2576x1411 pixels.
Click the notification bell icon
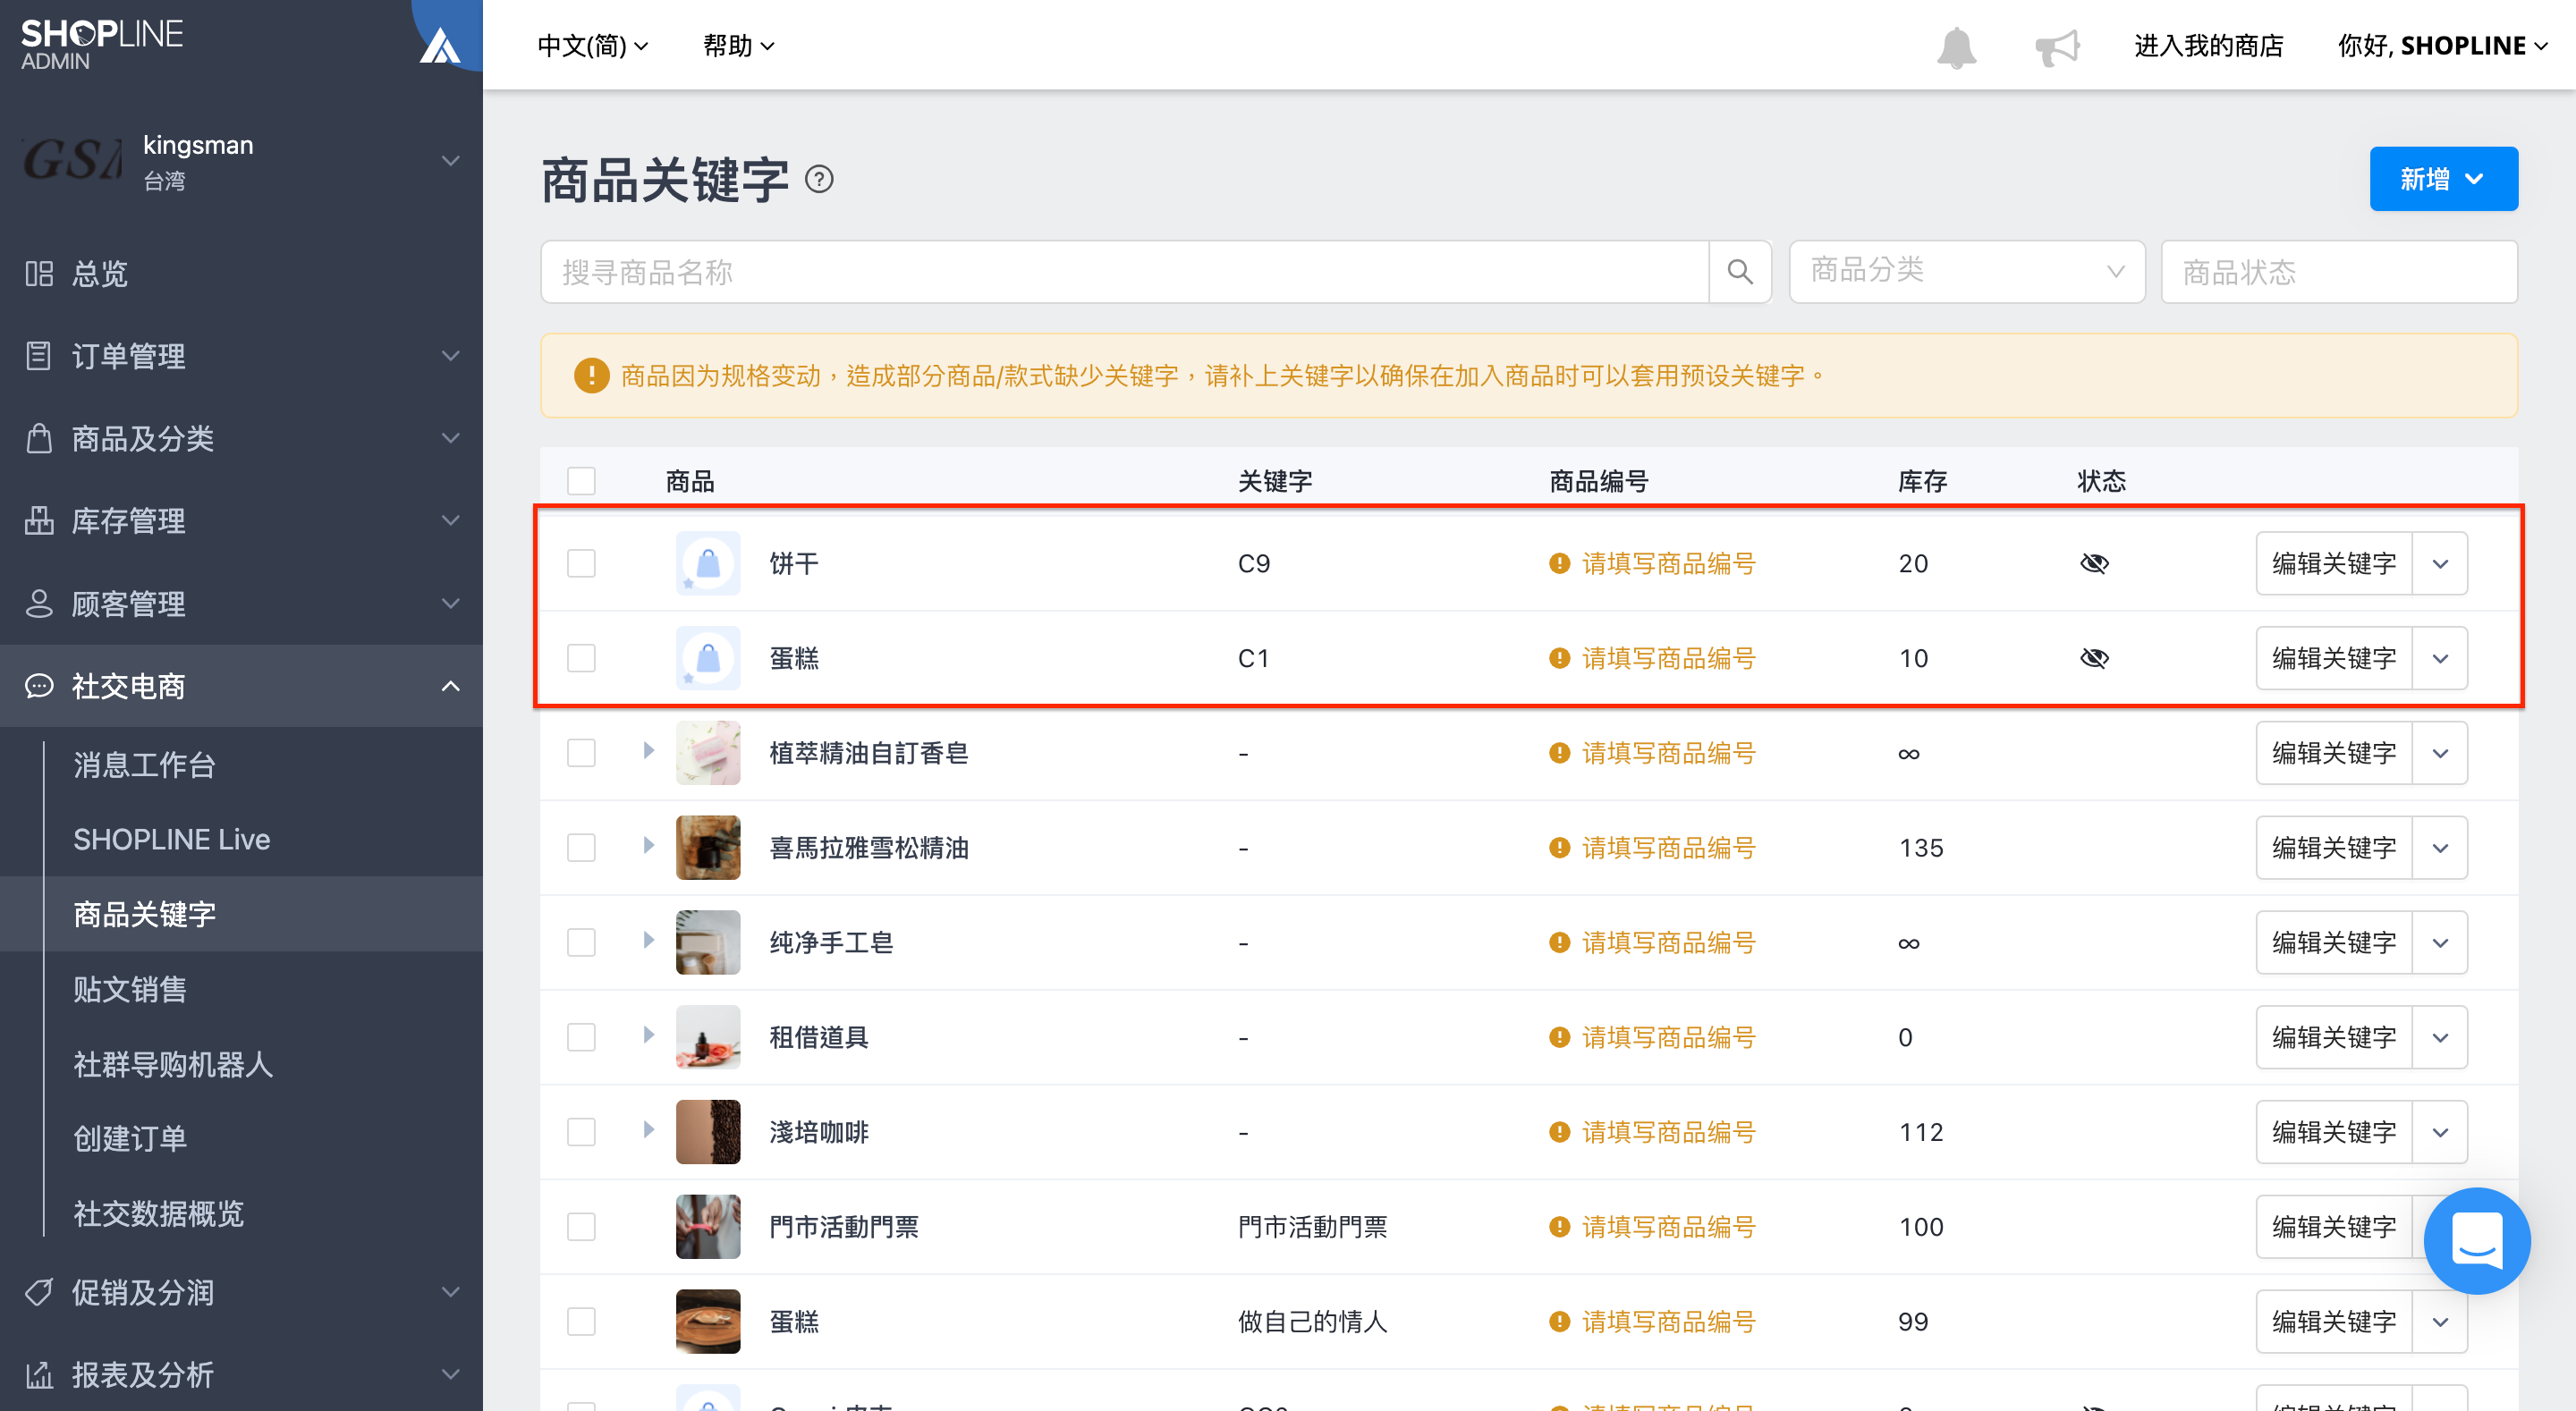(x=1956, y=47)
